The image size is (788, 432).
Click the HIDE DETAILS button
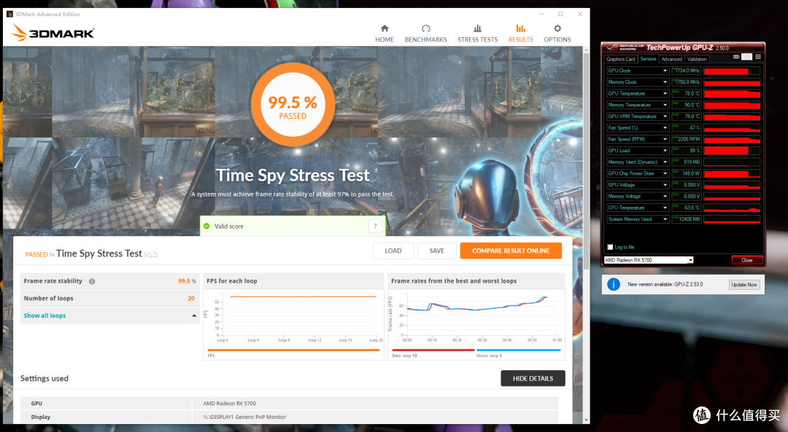[533, 378]
